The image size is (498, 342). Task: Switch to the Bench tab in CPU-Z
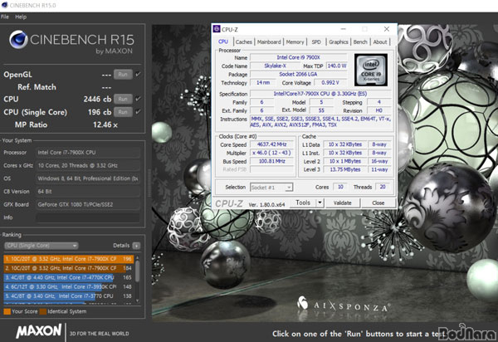pos(360,42)
